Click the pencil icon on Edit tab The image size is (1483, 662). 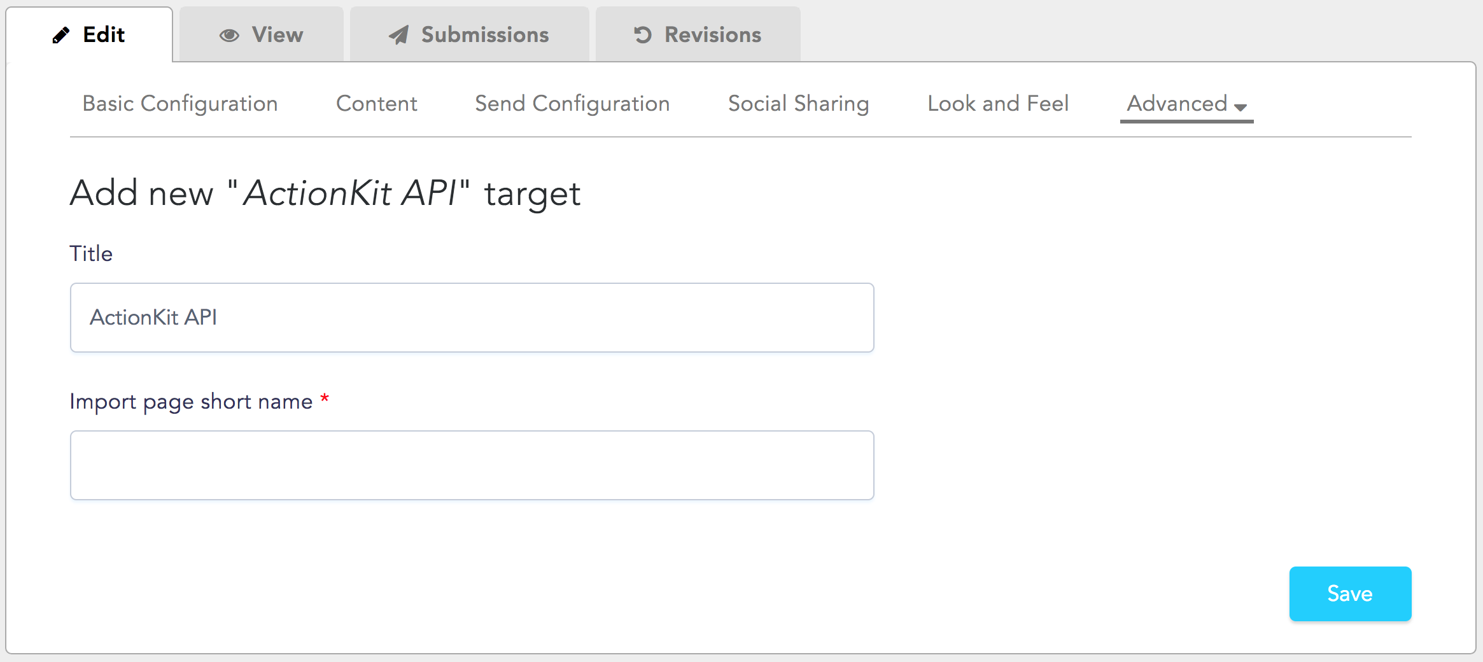(61, 35)
